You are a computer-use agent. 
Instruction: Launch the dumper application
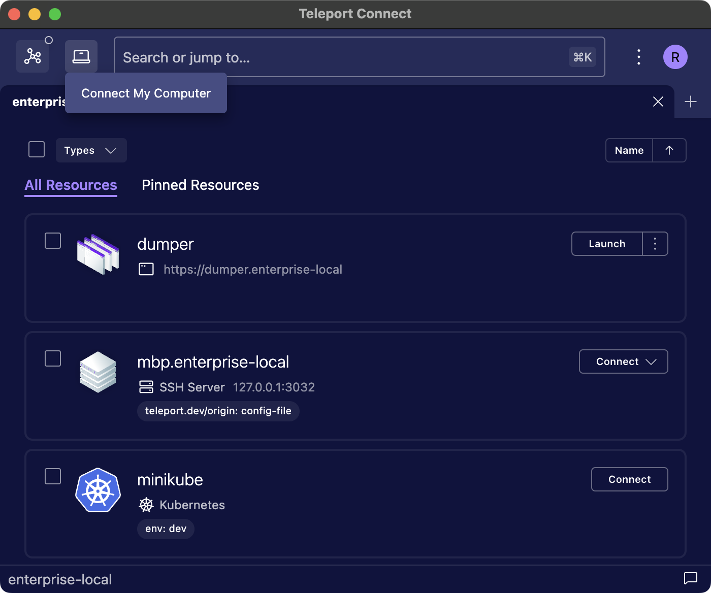[606, 244]
